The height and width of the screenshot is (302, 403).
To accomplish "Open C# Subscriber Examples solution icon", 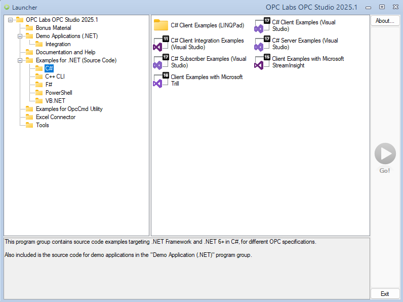I will pyautogui.click(x=160, y=62).
